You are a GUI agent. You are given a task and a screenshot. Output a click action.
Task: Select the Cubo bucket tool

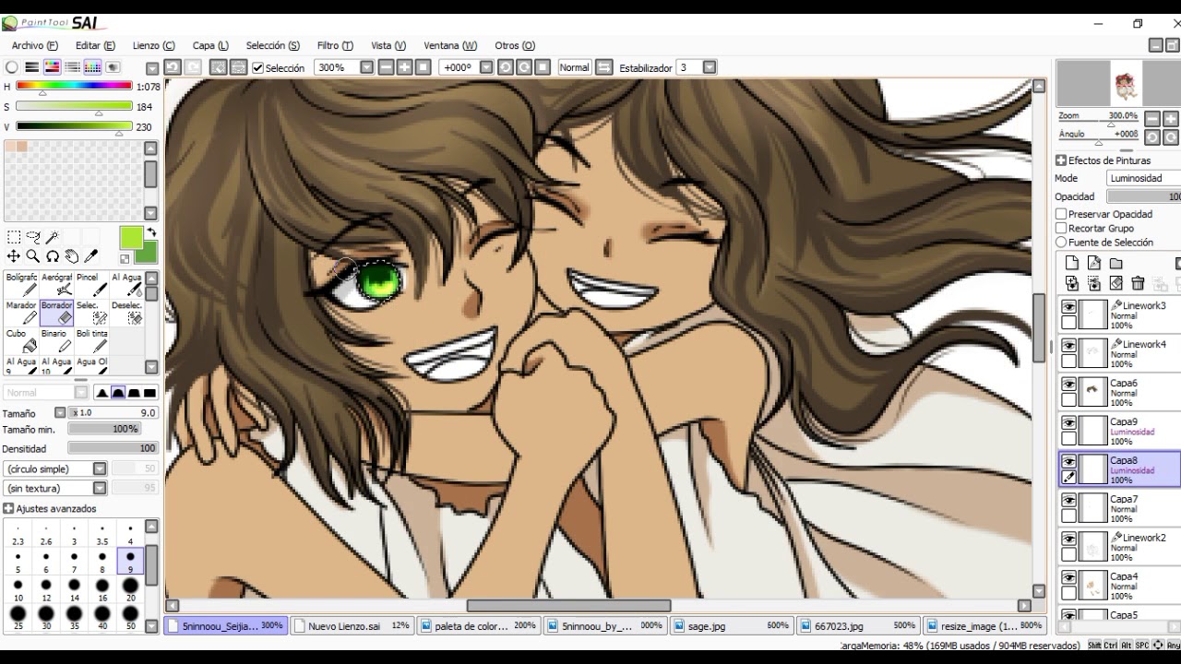point(21,341)
